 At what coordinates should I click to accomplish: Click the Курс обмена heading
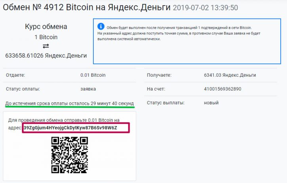coord(46,27)
